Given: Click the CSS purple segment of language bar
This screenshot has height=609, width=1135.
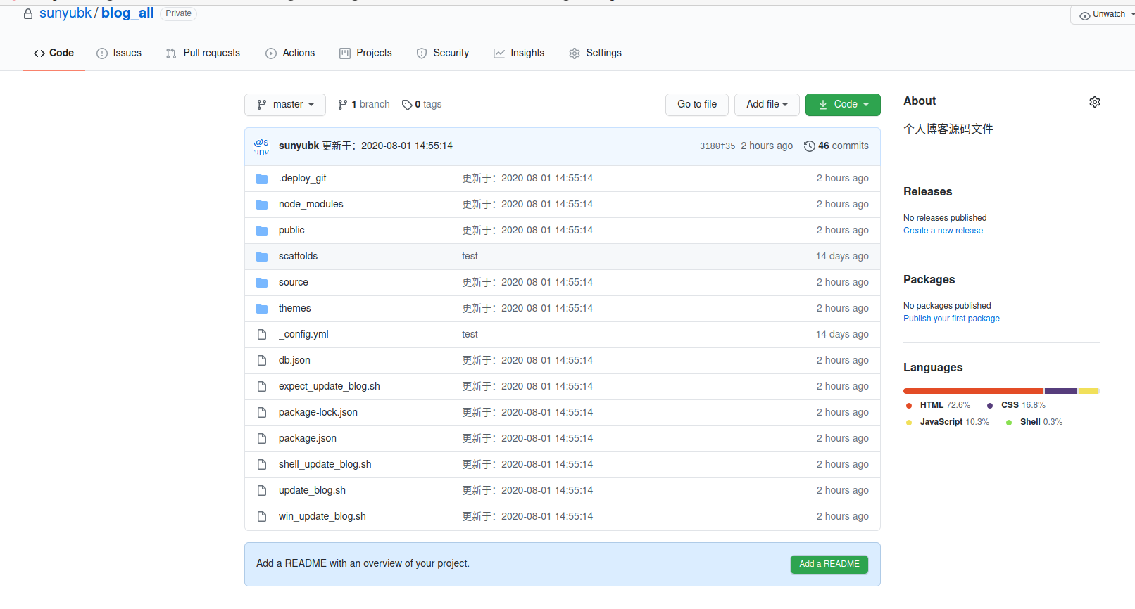Looking at the screenshot, I should [1061, 391].
